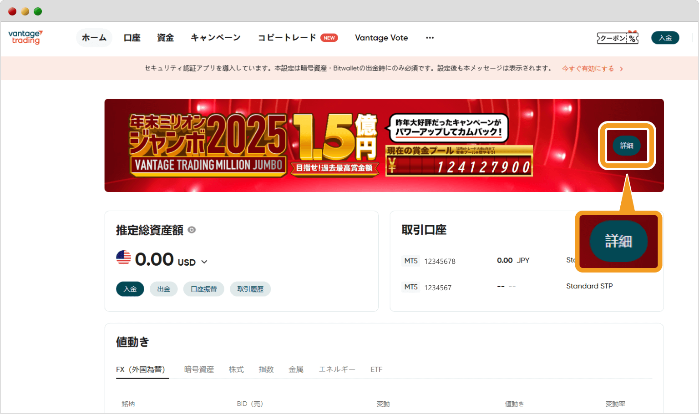
Task: Navigate to the キャンペーン menu item
Action: (x=216, y=38)
